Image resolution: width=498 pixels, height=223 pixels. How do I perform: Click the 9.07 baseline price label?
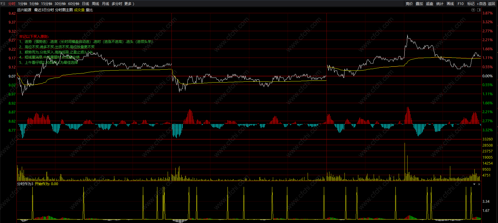[x=12, y=76]
